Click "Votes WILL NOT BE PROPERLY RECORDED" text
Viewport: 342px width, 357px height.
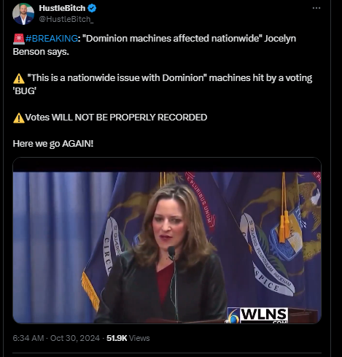116,118
